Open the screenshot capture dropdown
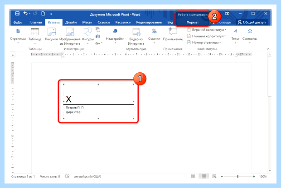 click(x=99, y=43)
